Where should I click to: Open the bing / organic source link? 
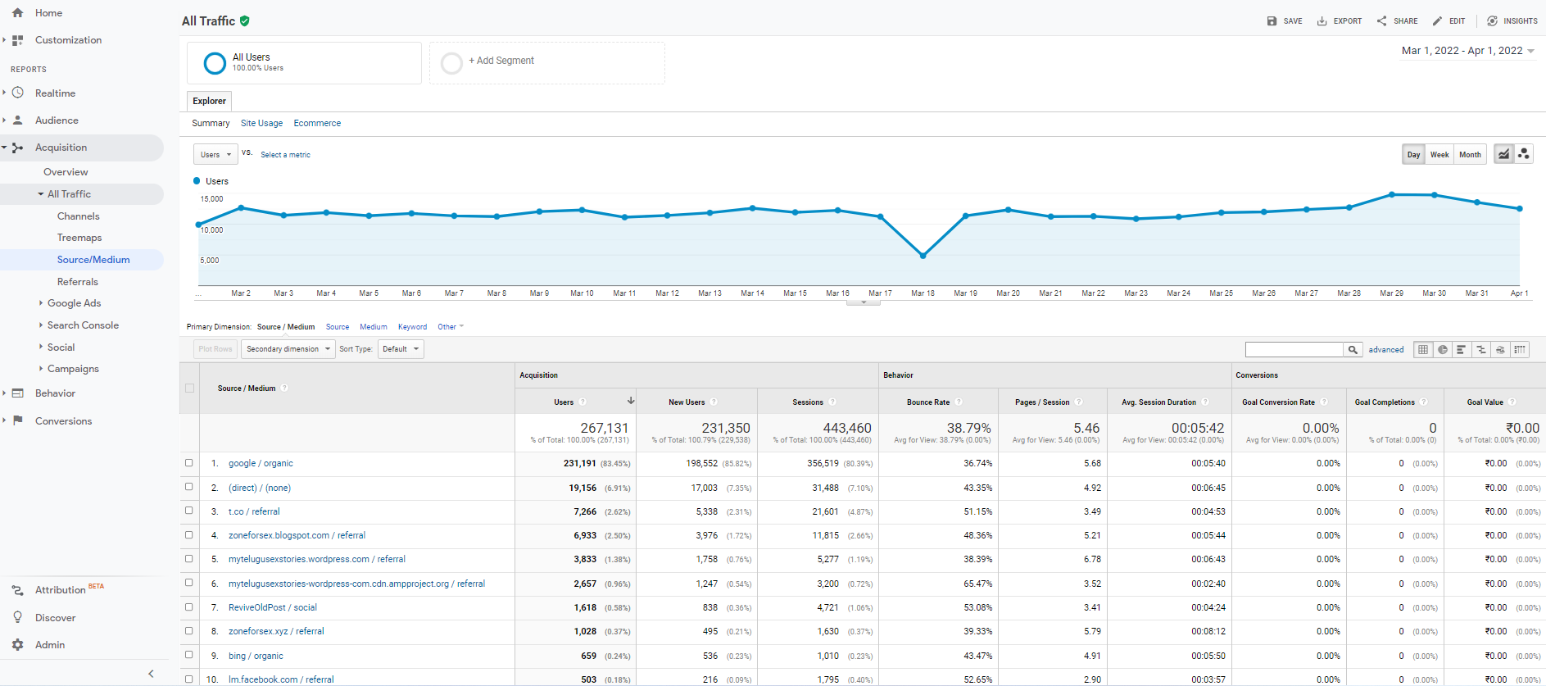pos(256,656)
